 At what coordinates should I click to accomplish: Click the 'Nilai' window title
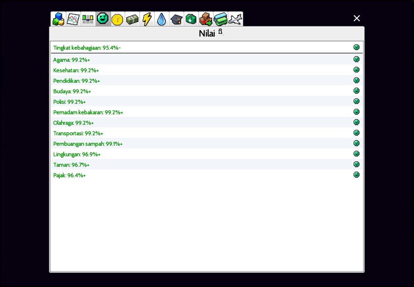coord(207,33)
